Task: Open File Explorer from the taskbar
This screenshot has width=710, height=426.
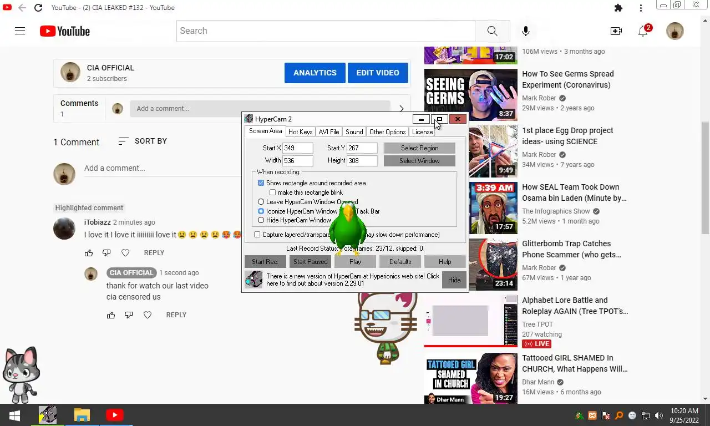Action: click(82, 415)
